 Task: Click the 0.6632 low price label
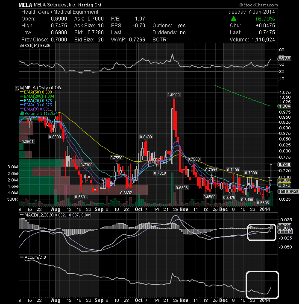pyautogui.click(x=126, y=193)
